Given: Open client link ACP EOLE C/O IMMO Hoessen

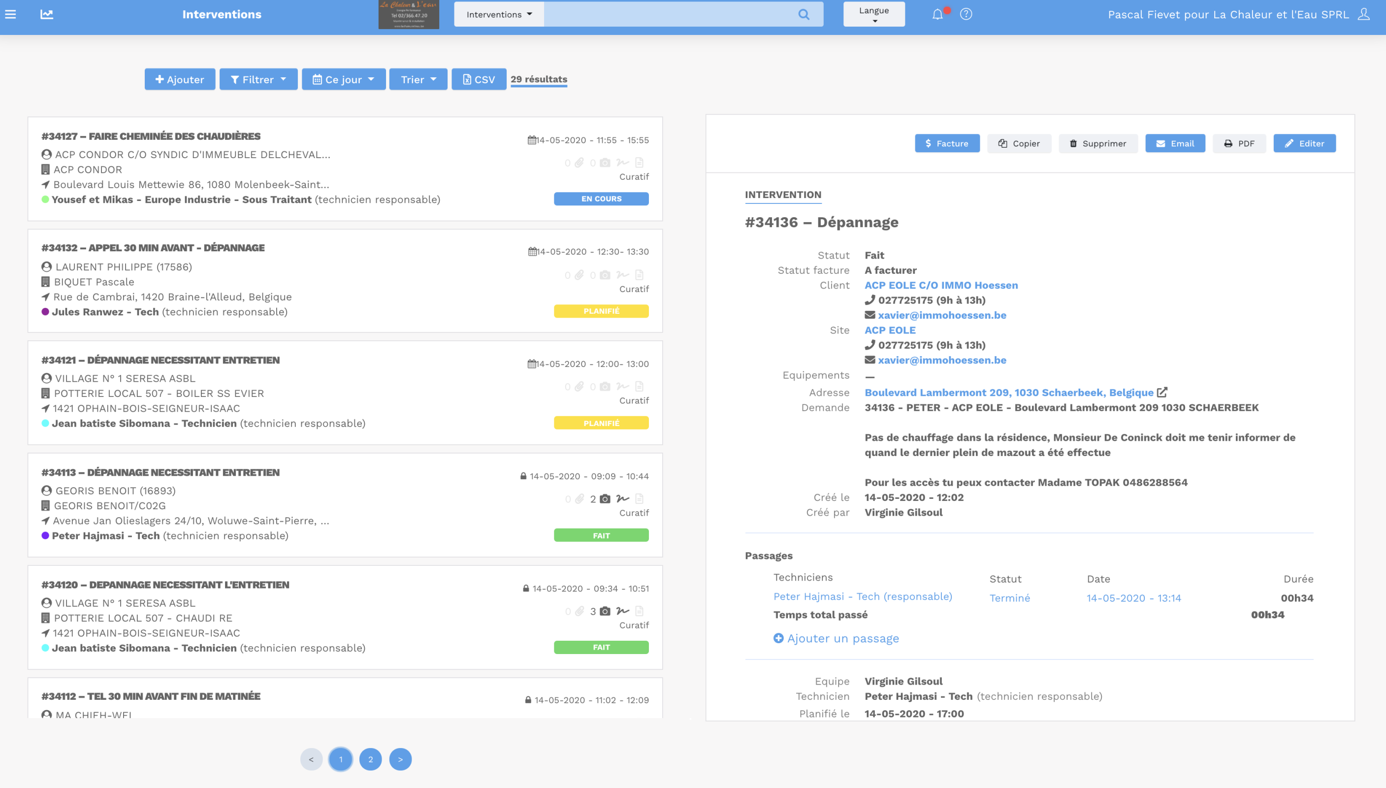Looking at the screenshot, I should click(x=941, y=285).
